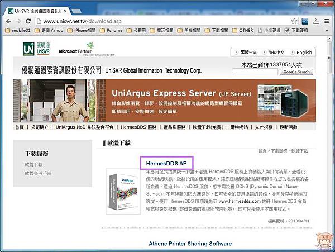This screenshot has width=335, height=252.
Task: Open the iPhone bookmark folder
Action: tap(82, 30)
